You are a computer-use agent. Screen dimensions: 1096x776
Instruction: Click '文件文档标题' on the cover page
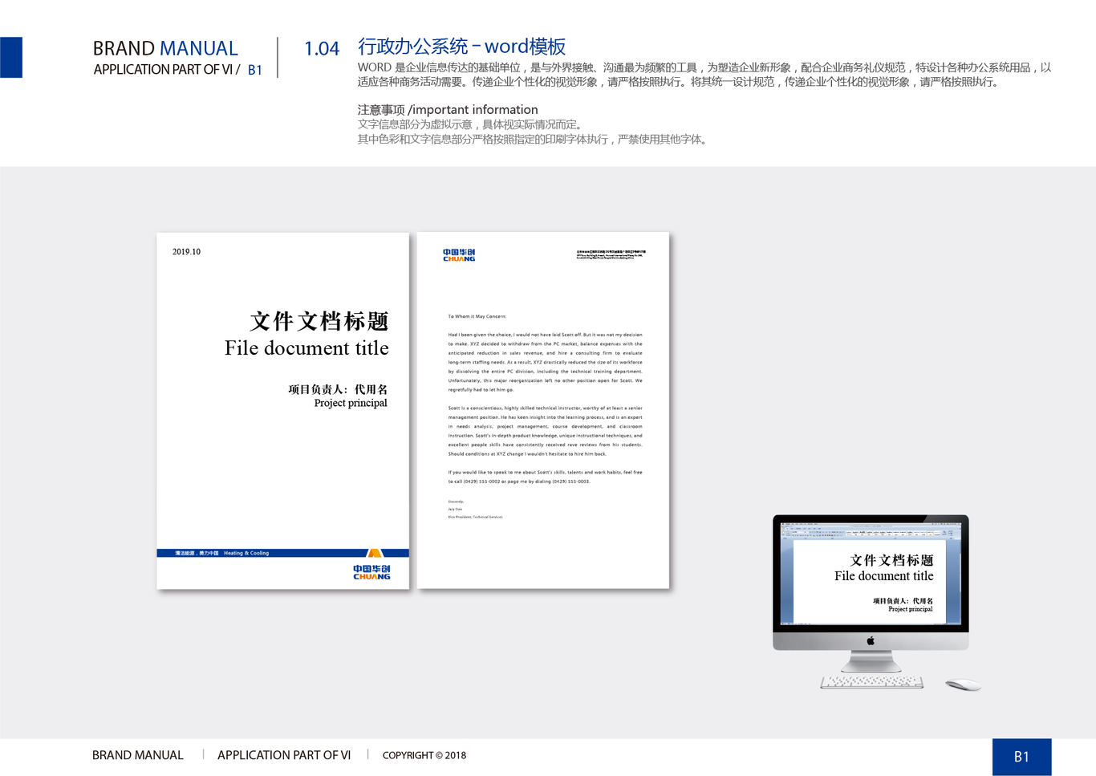(x=319, y=321)
